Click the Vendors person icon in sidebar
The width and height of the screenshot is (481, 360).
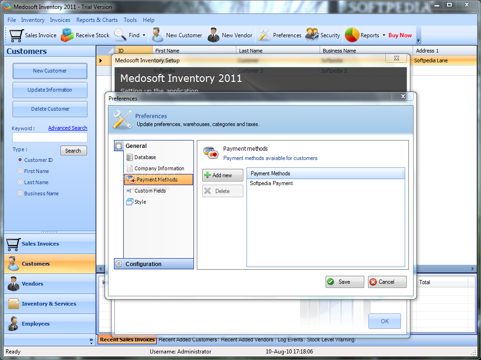[x=13, y=284]
